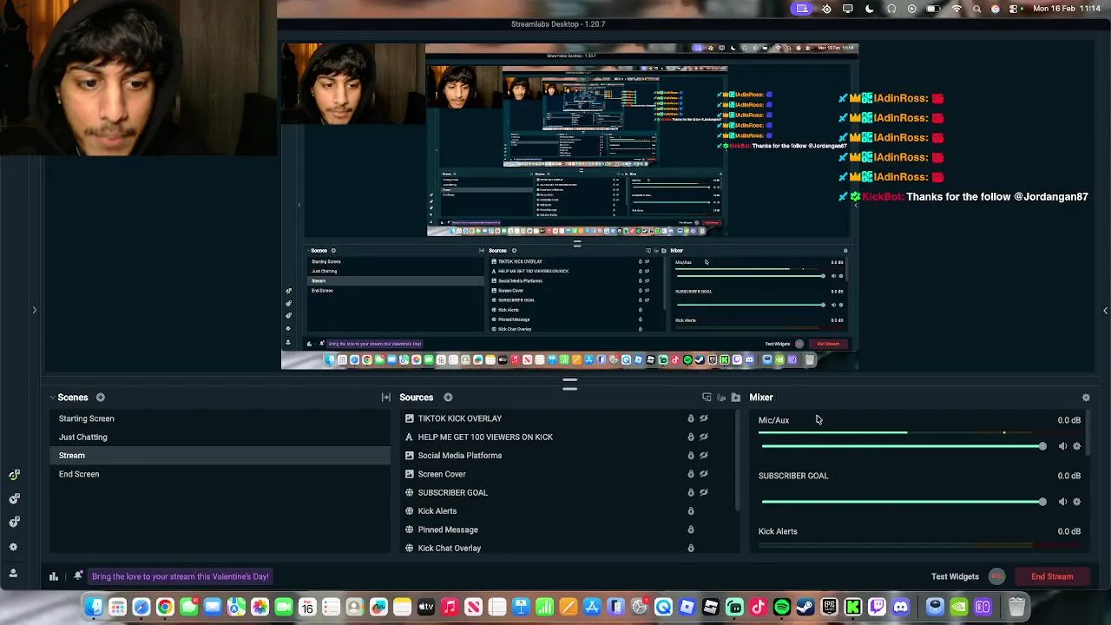Click the clock-shaped external link sidebar icon
This screenshot has height=625, width=1111.
pyautogui.click(x=14, y=499)
